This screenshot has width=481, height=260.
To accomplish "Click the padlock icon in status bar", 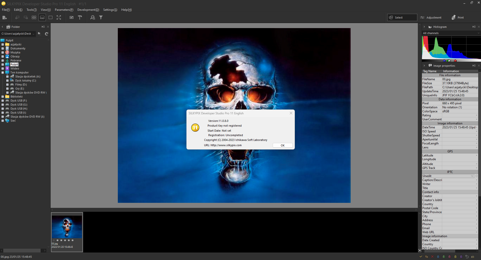I will pyautogui.click(x=473, y=256).
